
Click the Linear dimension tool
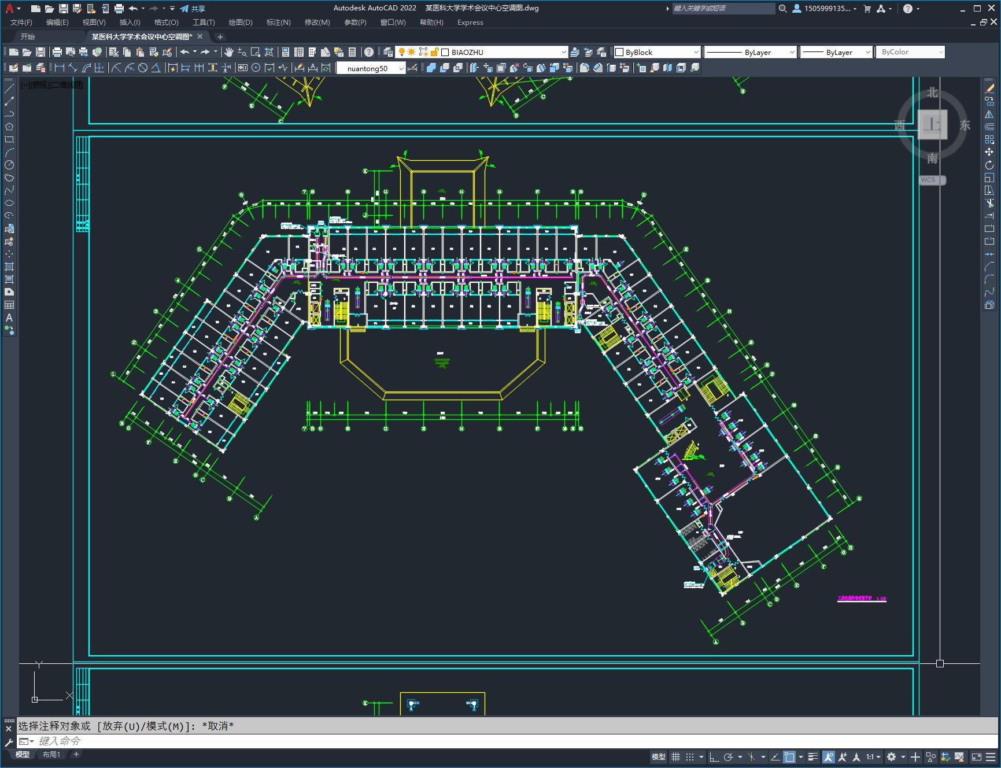pyautogui.click(x=60, y=68)
